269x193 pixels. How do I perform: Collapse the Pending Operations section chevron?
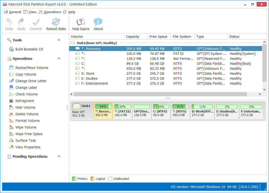coord(59,156)
